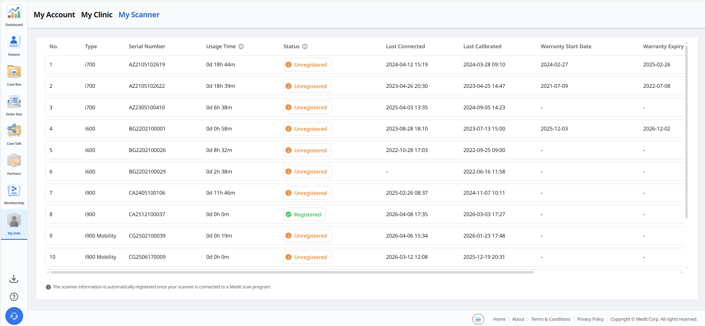This screenshot has height=326, width=705.
Task: Click serial number CG2502100039
Action: click(x=147, y=236)
